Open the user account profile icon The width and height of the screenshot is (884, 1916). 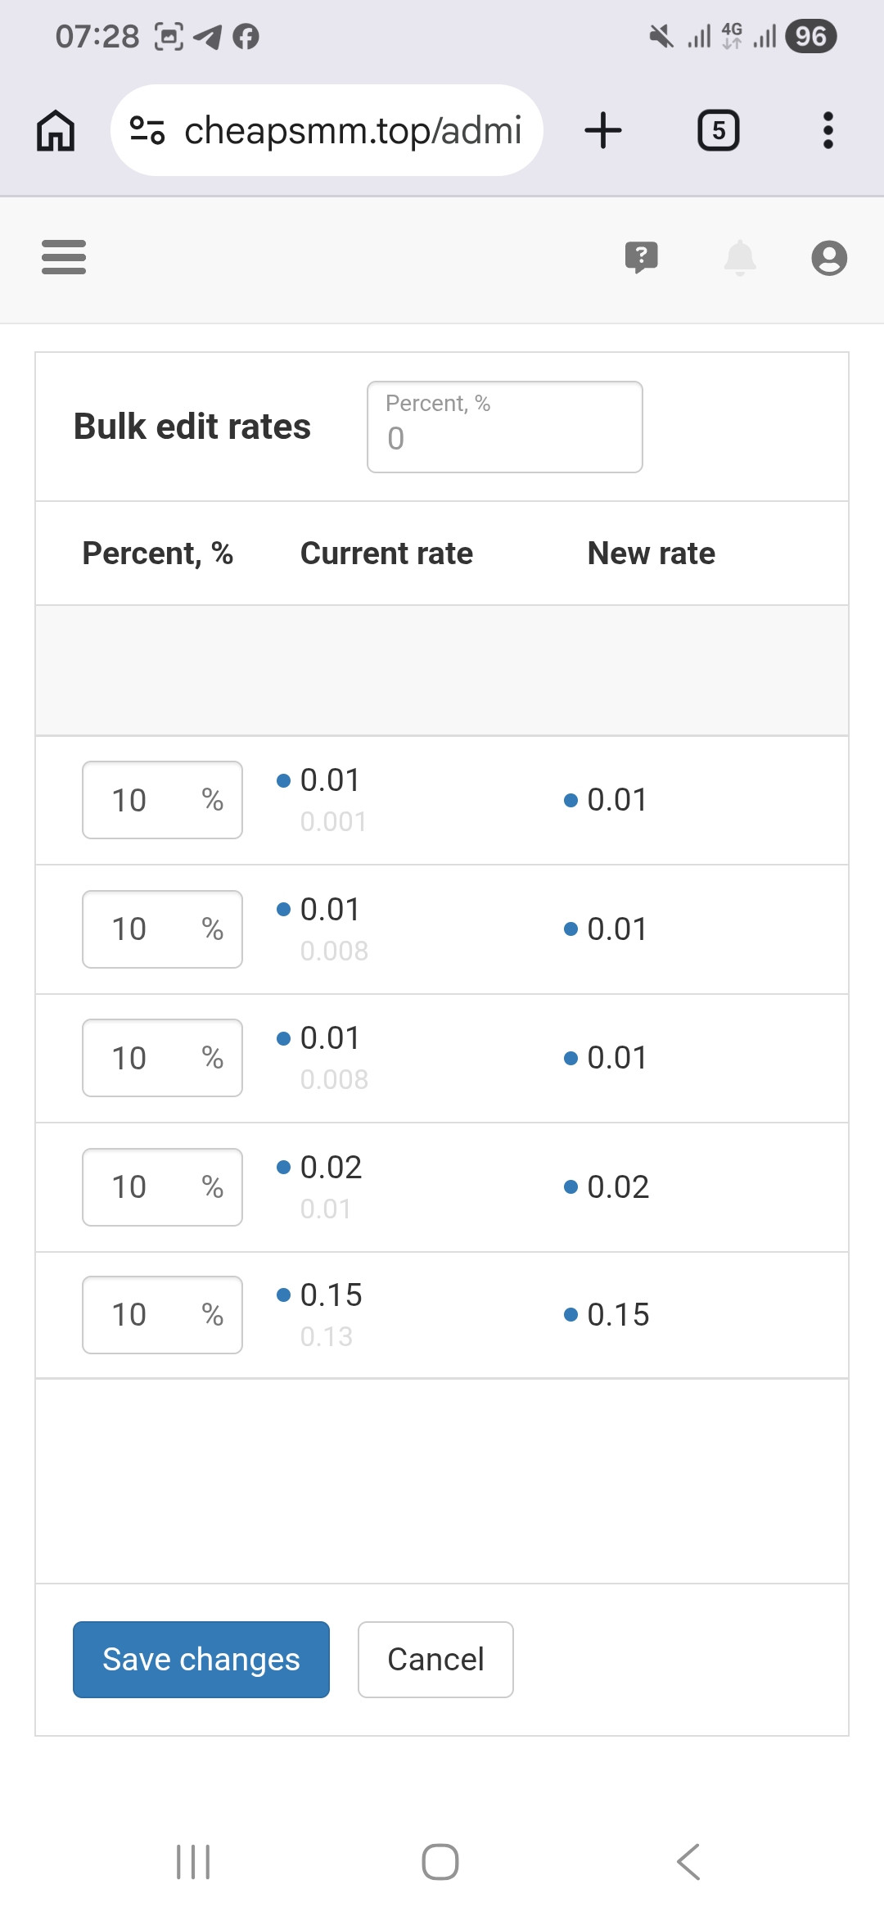pos(829,258)
